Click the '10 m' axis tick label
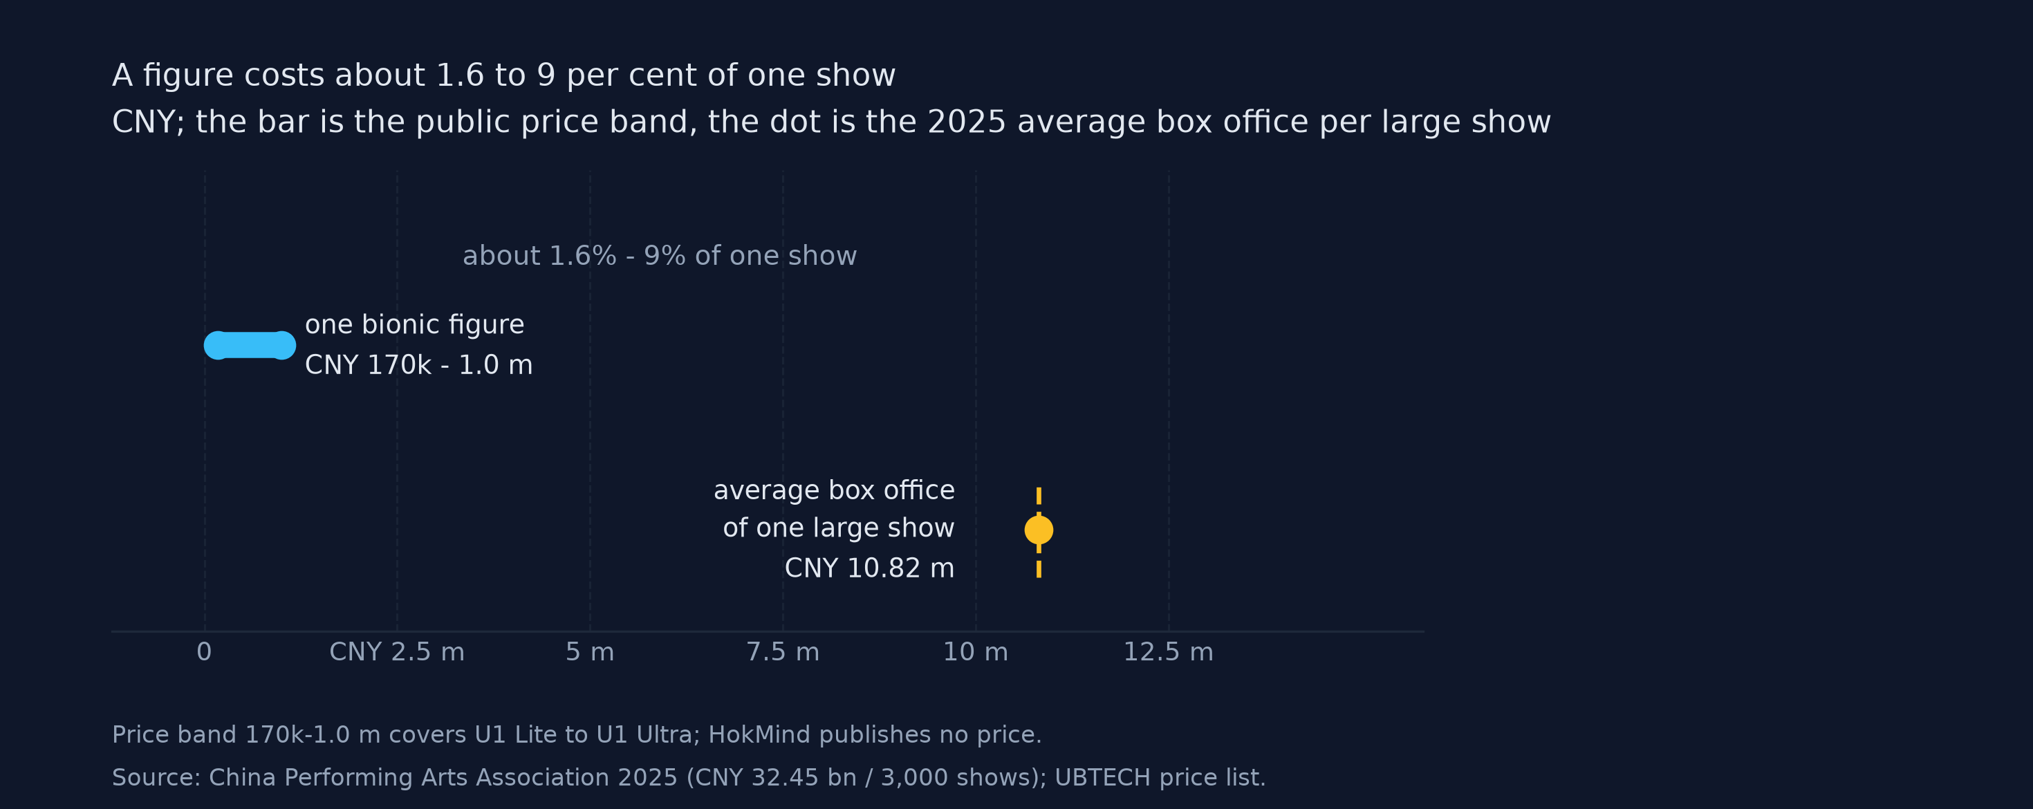2033x809 pixels. pos(976,652)
